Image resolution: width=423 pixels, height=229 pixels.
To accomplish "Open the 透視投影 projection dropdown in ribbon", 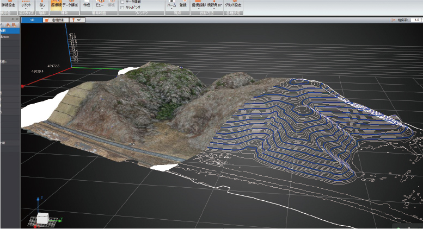I will click(x=199, y=5).
